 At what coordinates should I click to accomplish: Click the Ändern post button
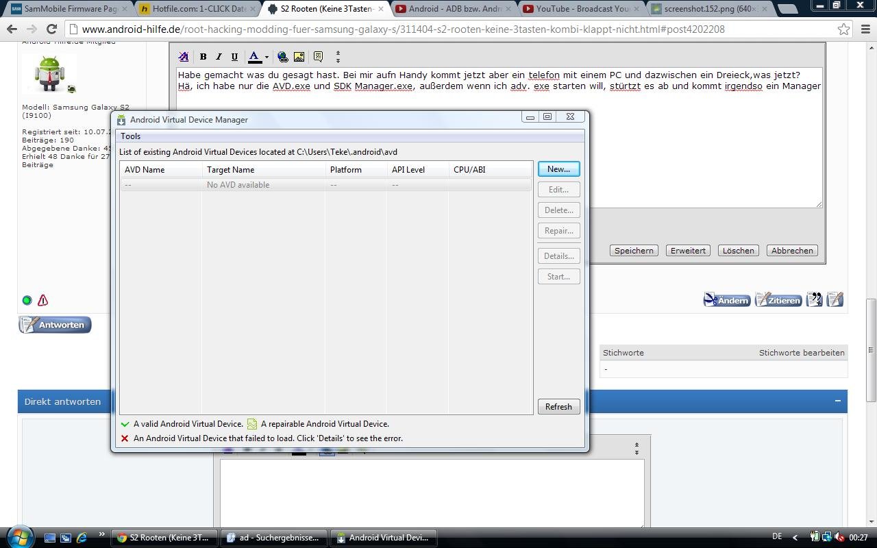[727, 300]
